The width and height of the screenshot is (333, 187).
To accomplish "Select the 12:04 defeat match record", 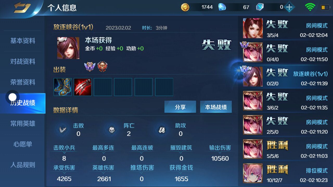I will 285,28.
